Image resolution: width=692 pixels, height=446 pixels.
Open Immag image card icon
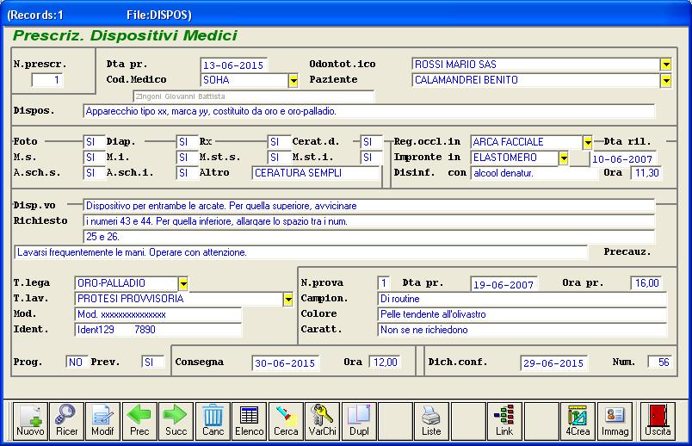click(x=615, y=421)
